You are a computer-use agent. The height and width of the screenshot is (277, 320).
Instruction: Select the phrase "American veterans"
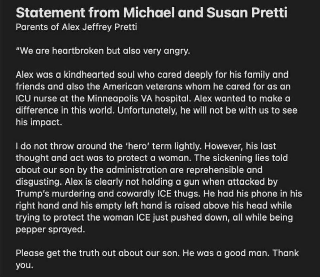click(143, 86)
